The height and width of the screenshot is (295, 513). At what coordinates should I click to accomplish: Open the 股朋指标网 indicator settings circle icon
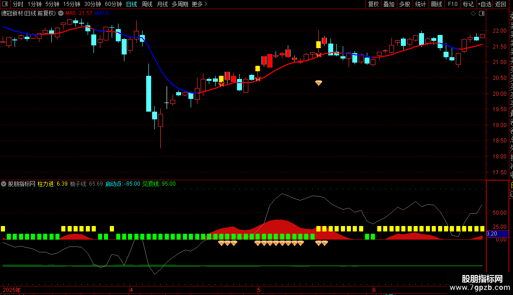point(4,184)
